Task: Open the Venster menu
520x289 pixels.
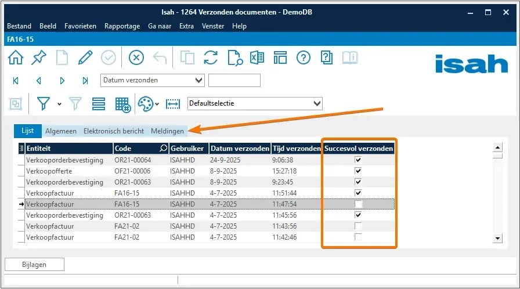Action: (x=213, y=26)
